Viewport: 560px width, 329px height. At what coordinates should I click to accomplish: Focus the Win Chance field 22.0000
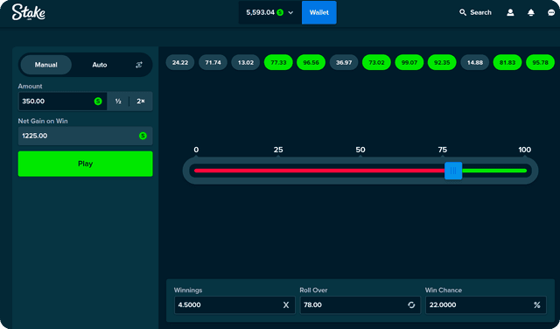click(x=486, y=305)
